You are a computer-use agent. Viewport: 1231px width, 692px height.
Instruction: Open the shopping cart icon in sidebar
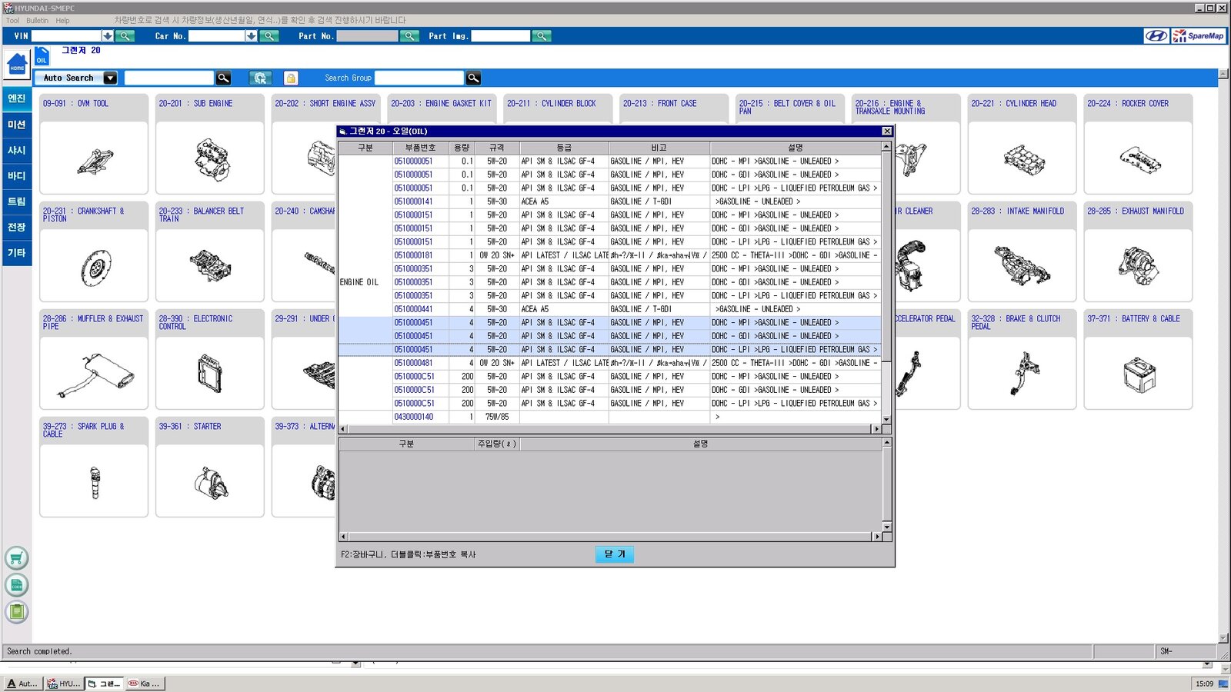click(x=17, y=558)
